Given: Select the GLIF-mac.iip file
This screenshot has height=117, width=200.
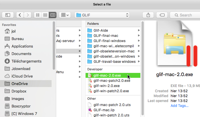Looking at the screenshot, I should tap(104, 110).
